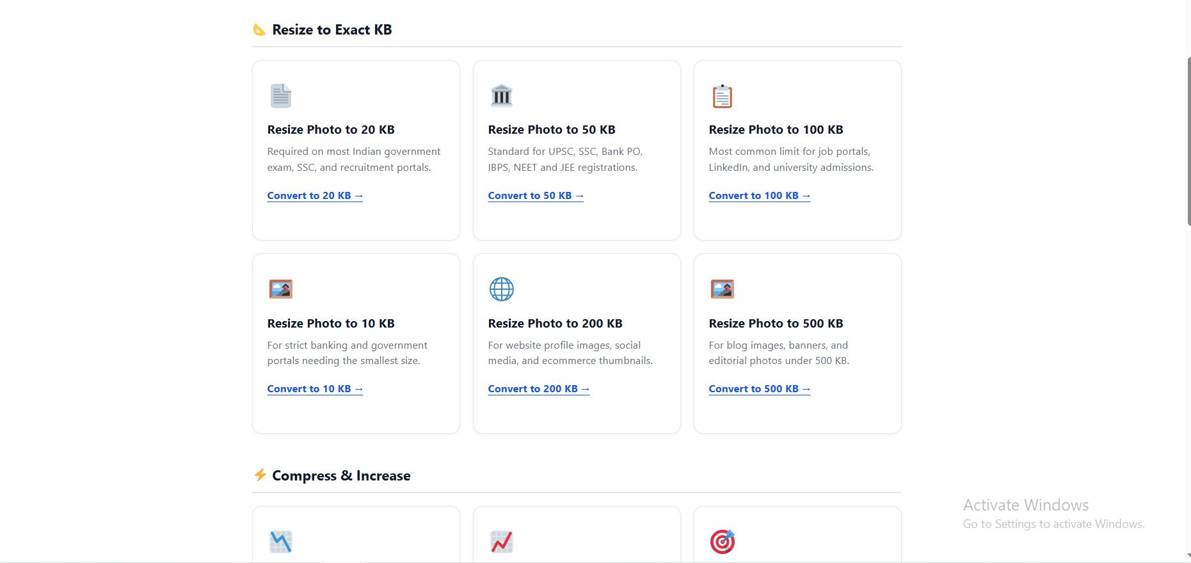Click the bank building icon on 50 KB card

point(501,96)
